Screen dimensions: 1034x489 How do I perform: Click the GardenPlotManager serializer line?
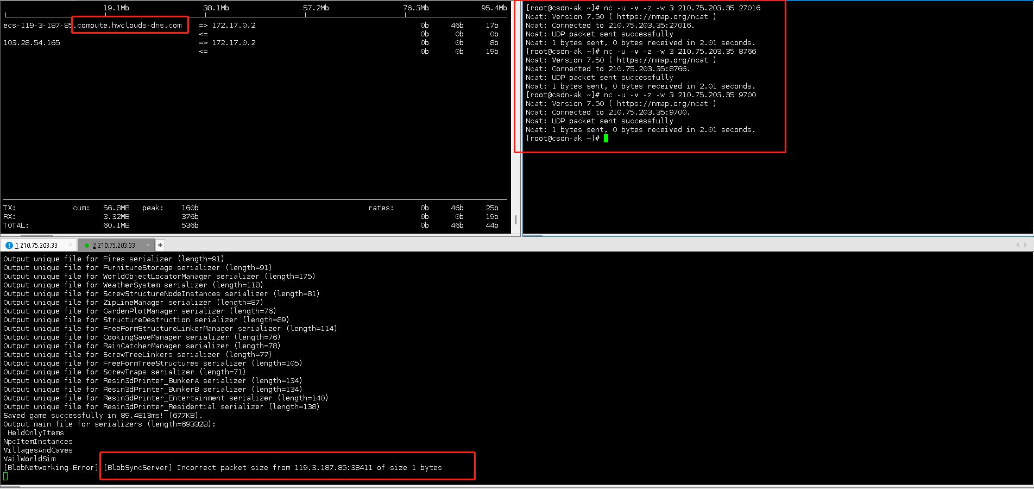(140, 311)
